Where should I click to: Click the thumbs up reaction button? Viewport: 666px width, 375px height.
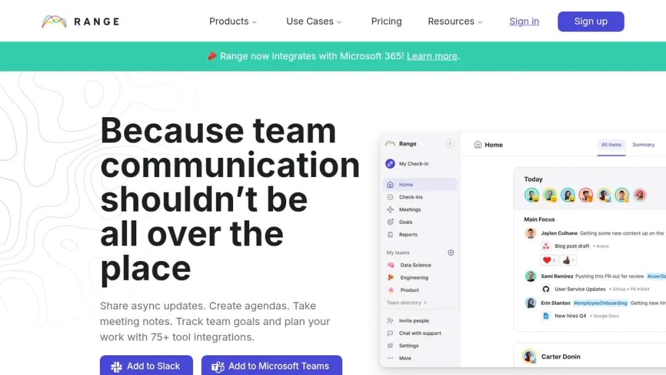569,260
